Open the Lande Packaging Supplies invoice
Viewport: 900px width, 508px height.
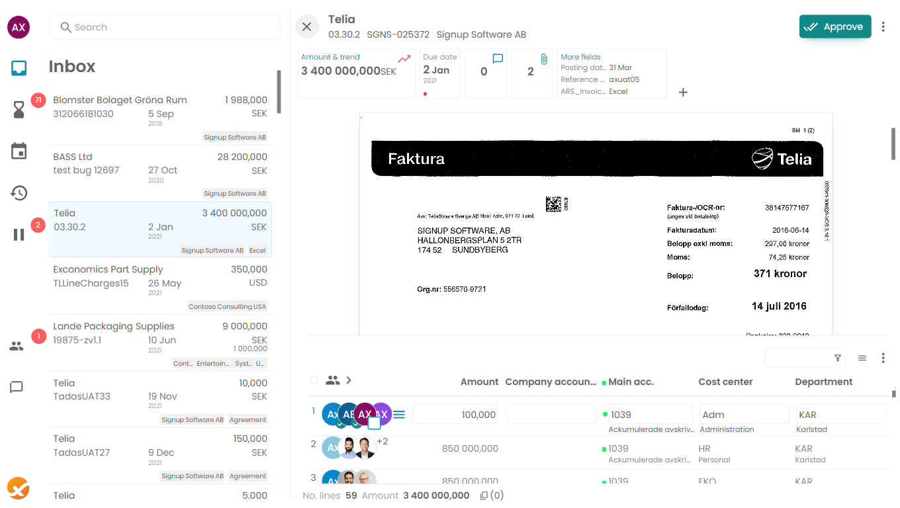tap(160, 343)
